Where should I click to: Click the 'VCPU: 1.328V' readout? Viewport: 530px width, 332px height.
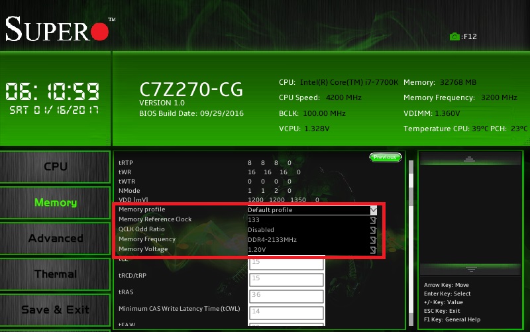(x=304, y=129)
